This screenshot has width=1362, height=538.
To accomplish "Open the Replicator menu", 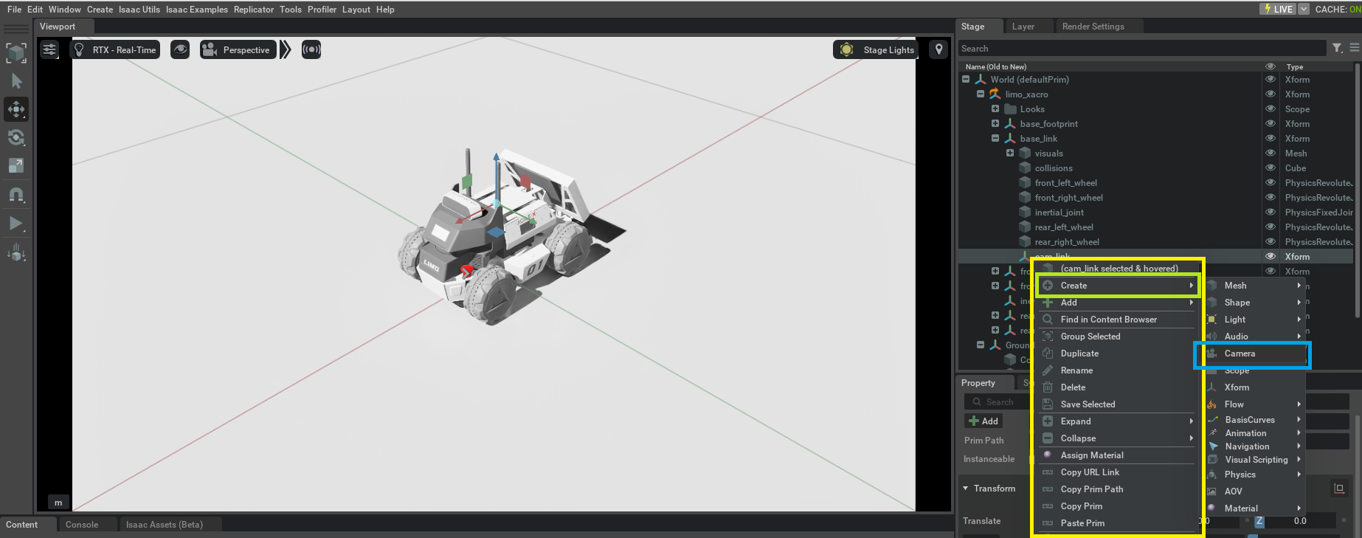I will (x=254, y=10).
